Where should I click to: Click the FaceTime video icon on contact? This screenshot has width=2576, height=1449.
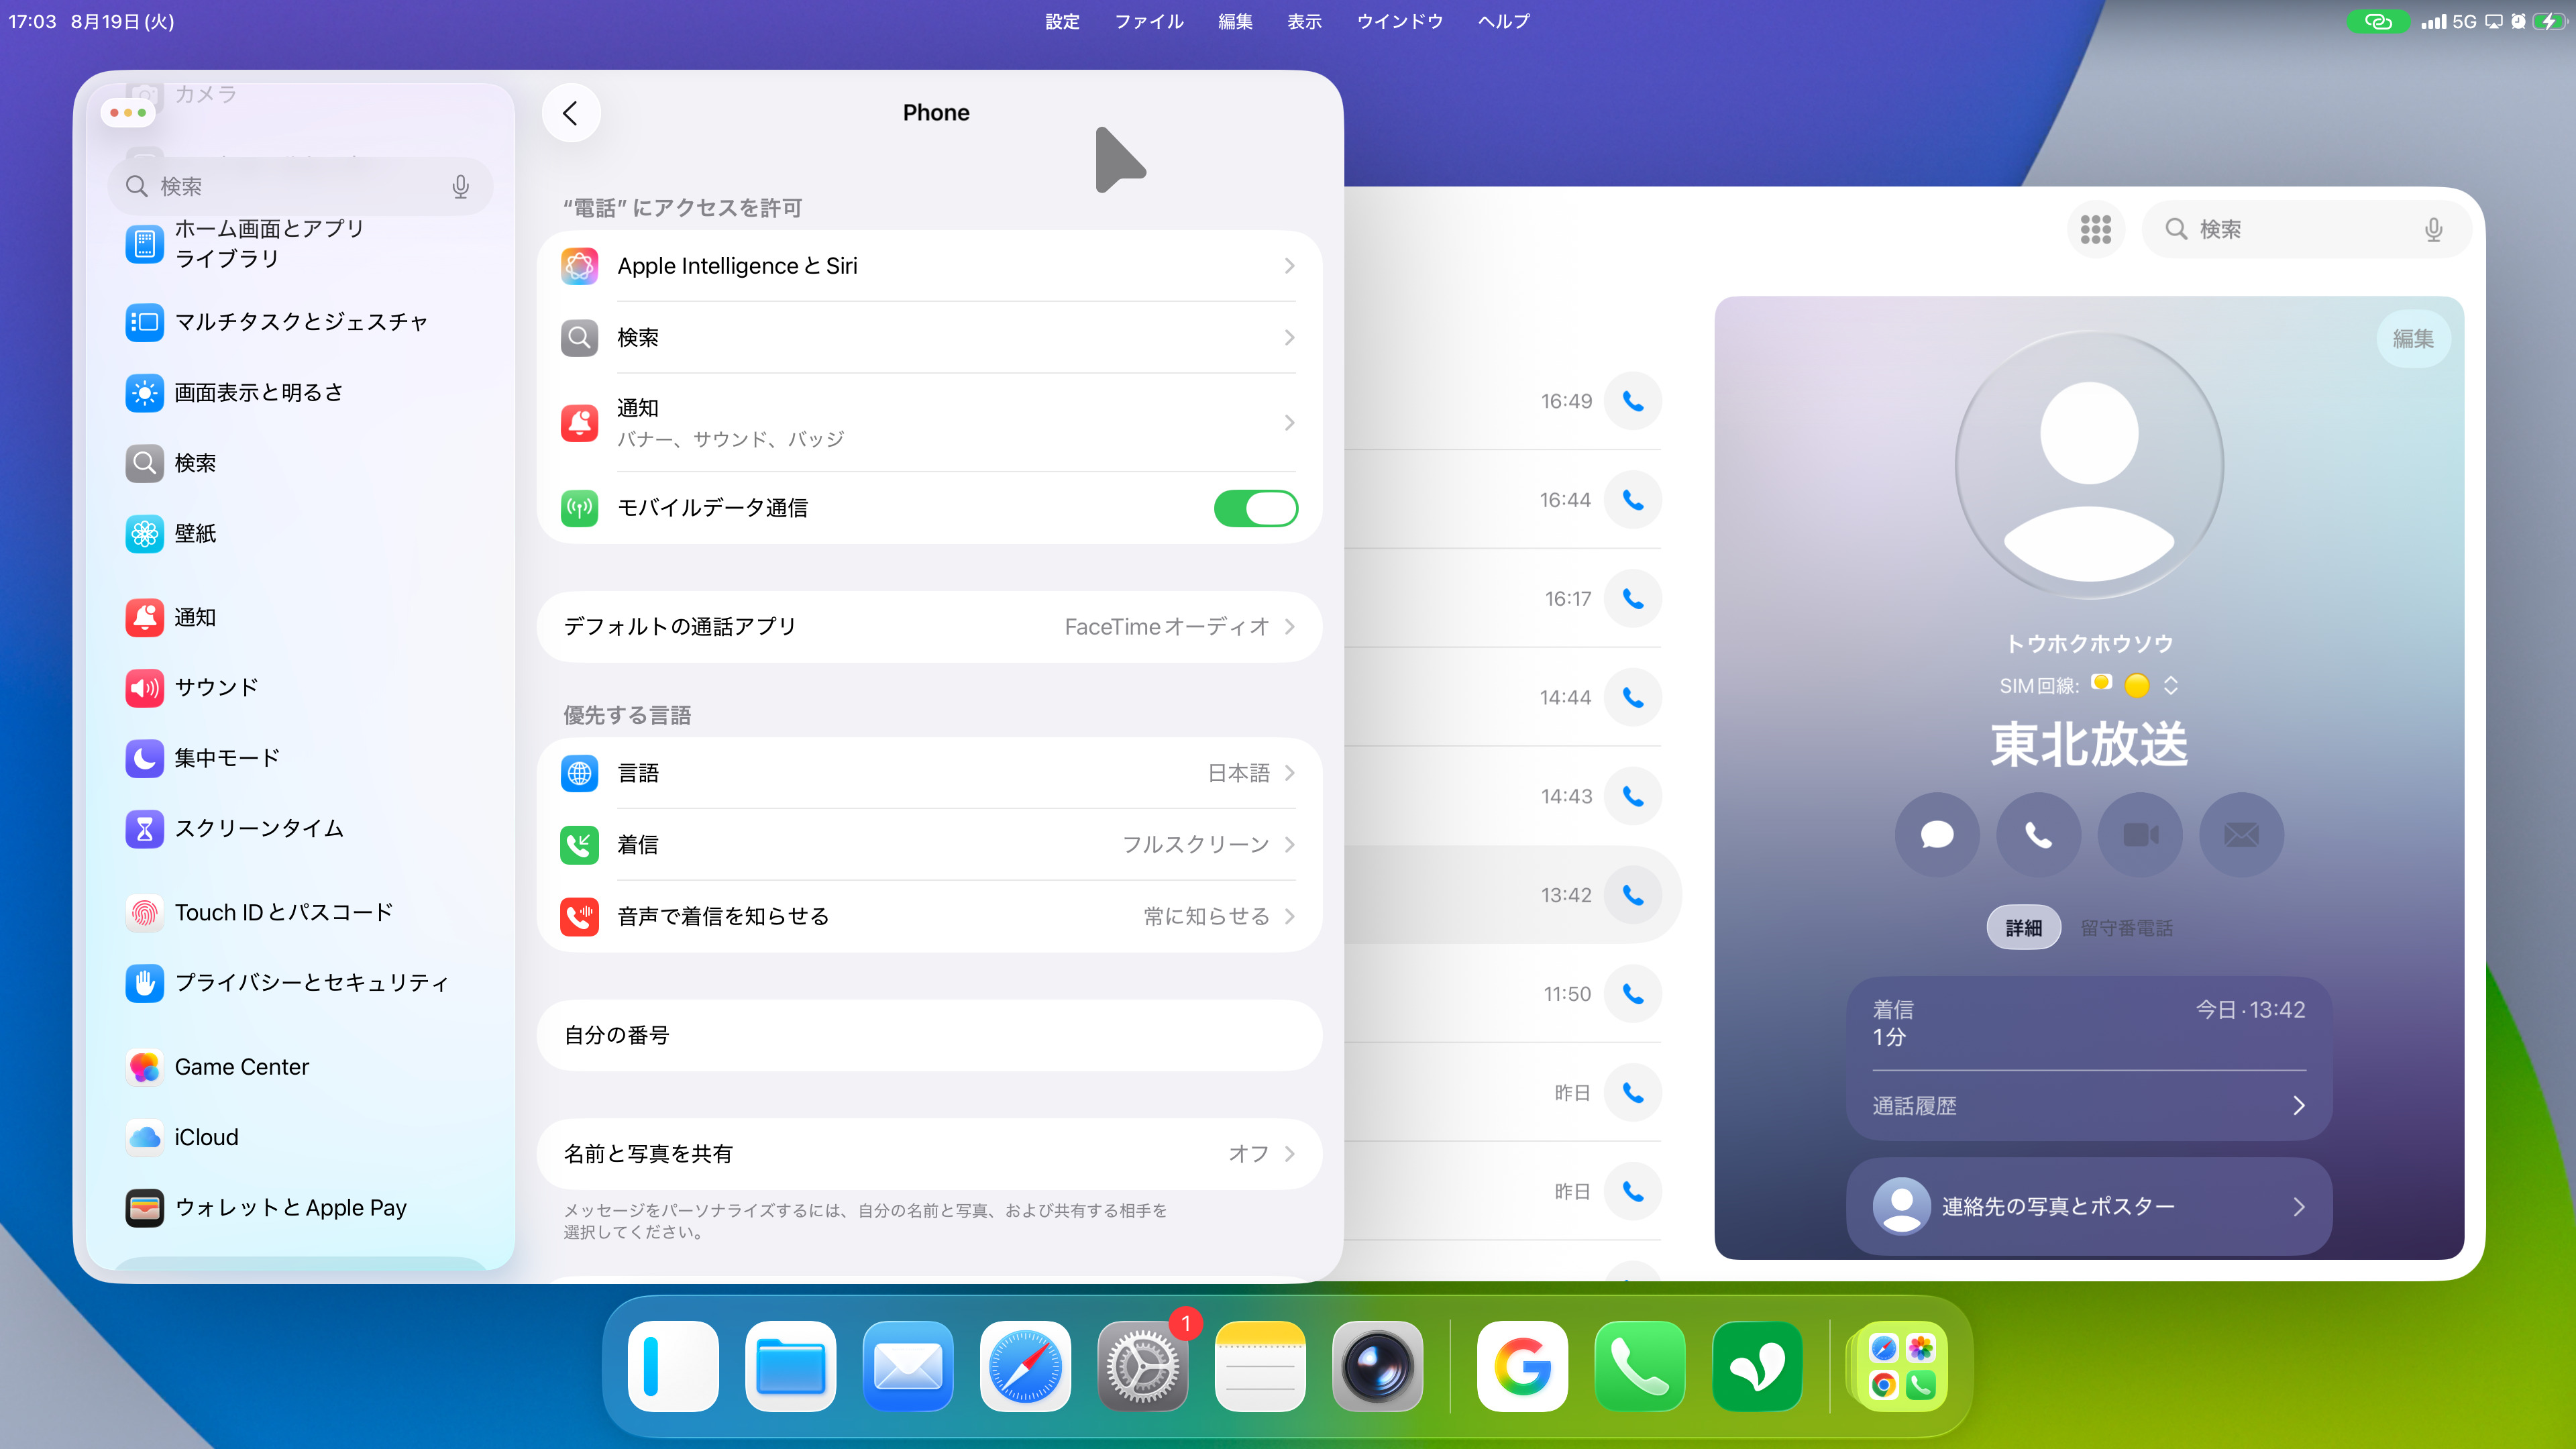click(2140, 834)
